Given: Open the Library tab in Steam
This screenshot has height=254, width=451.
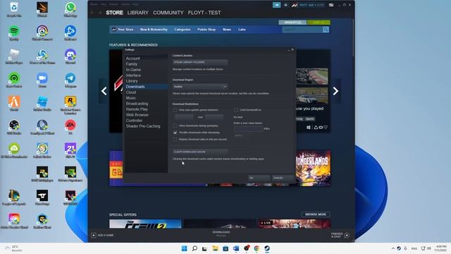Looking at the screenshot, I should point(138,13).
